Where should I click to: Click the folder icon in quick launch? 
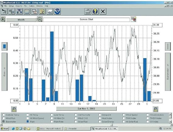point(29,129)
